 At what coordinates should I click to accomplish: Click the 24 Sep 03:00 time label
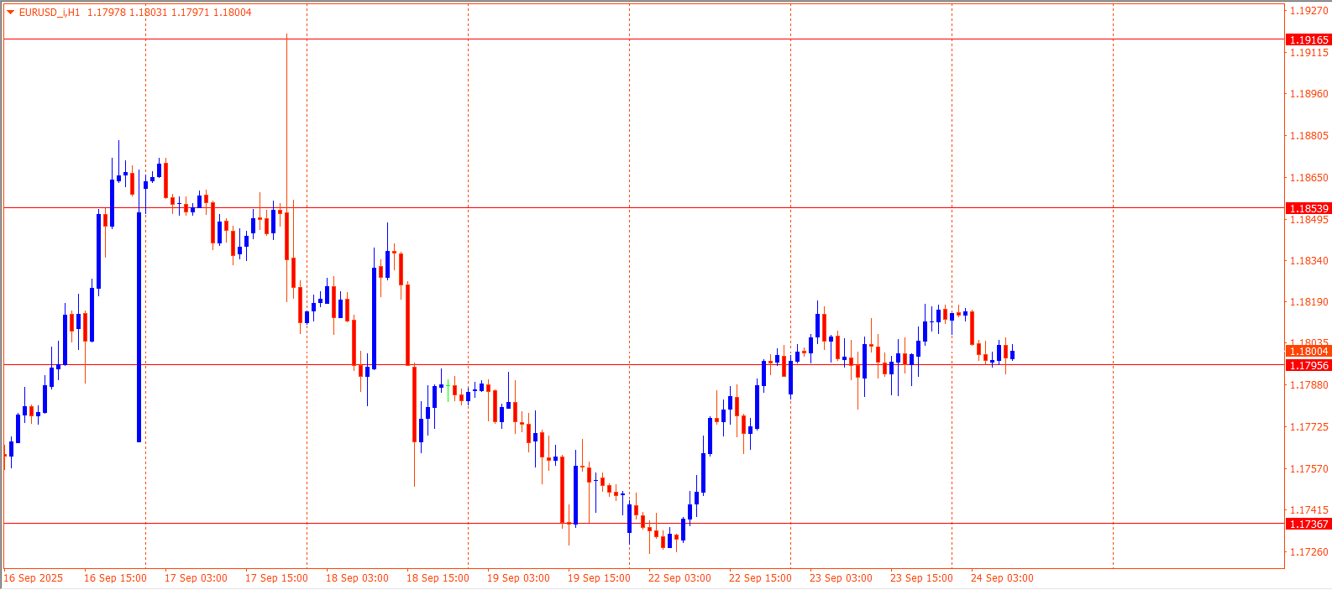pyautogui.click(x=1002, y=578)
